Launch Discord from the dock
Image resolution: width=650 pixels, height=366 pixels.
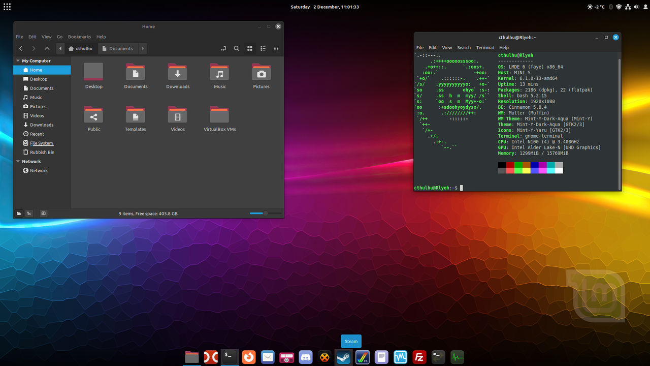tap(305, 357)
